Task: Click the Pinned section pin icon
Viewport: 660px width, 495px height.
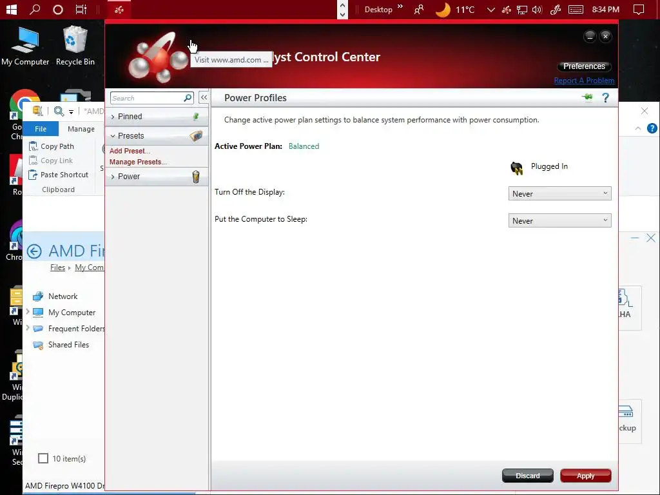Action: (x=196, y=117)
